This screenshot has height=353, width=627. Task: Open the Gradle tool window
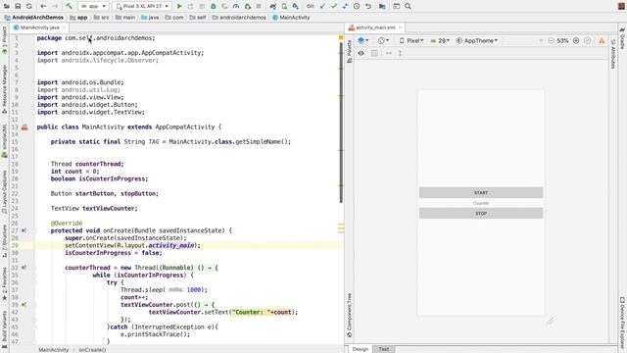click(622, 38)
